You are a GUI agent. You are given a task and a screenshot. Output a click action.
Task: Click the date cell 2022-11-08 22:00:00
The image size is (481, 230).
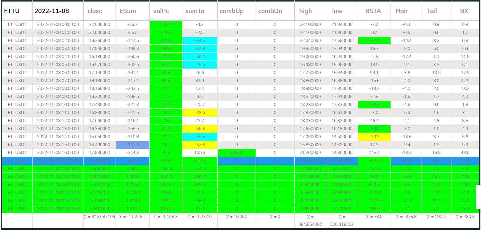(x=58, y=201)
